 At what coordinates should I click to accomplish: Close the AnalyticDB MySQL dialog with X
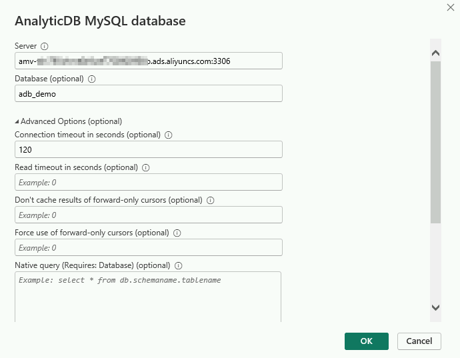(449, 7)
